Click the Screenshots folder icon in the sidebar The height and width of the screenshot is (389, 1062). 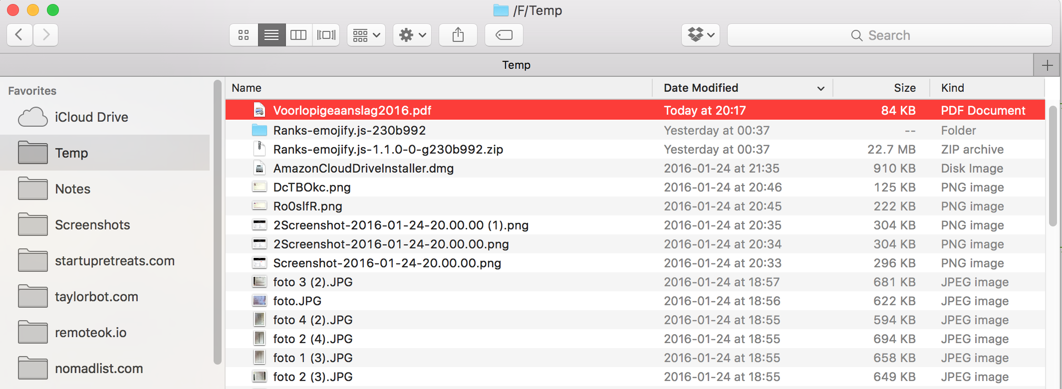pos(33,224)
